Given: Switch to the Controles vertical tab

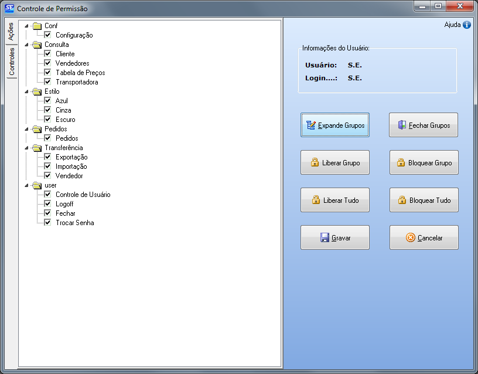Looking at the screenshot, I should 11,62.
